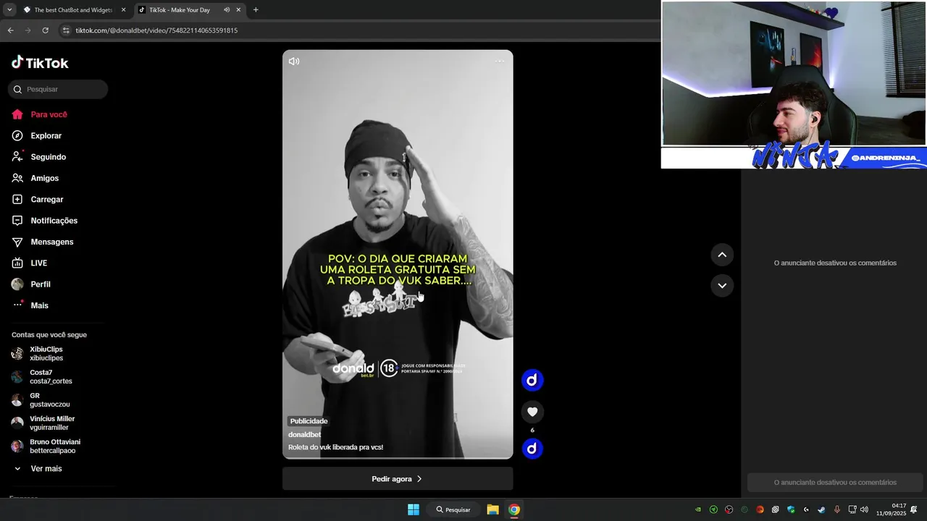Open Bruno Ottaviani account
This screenshot has width=927, height=521.
pyautogui.click(x=46, y=446)
